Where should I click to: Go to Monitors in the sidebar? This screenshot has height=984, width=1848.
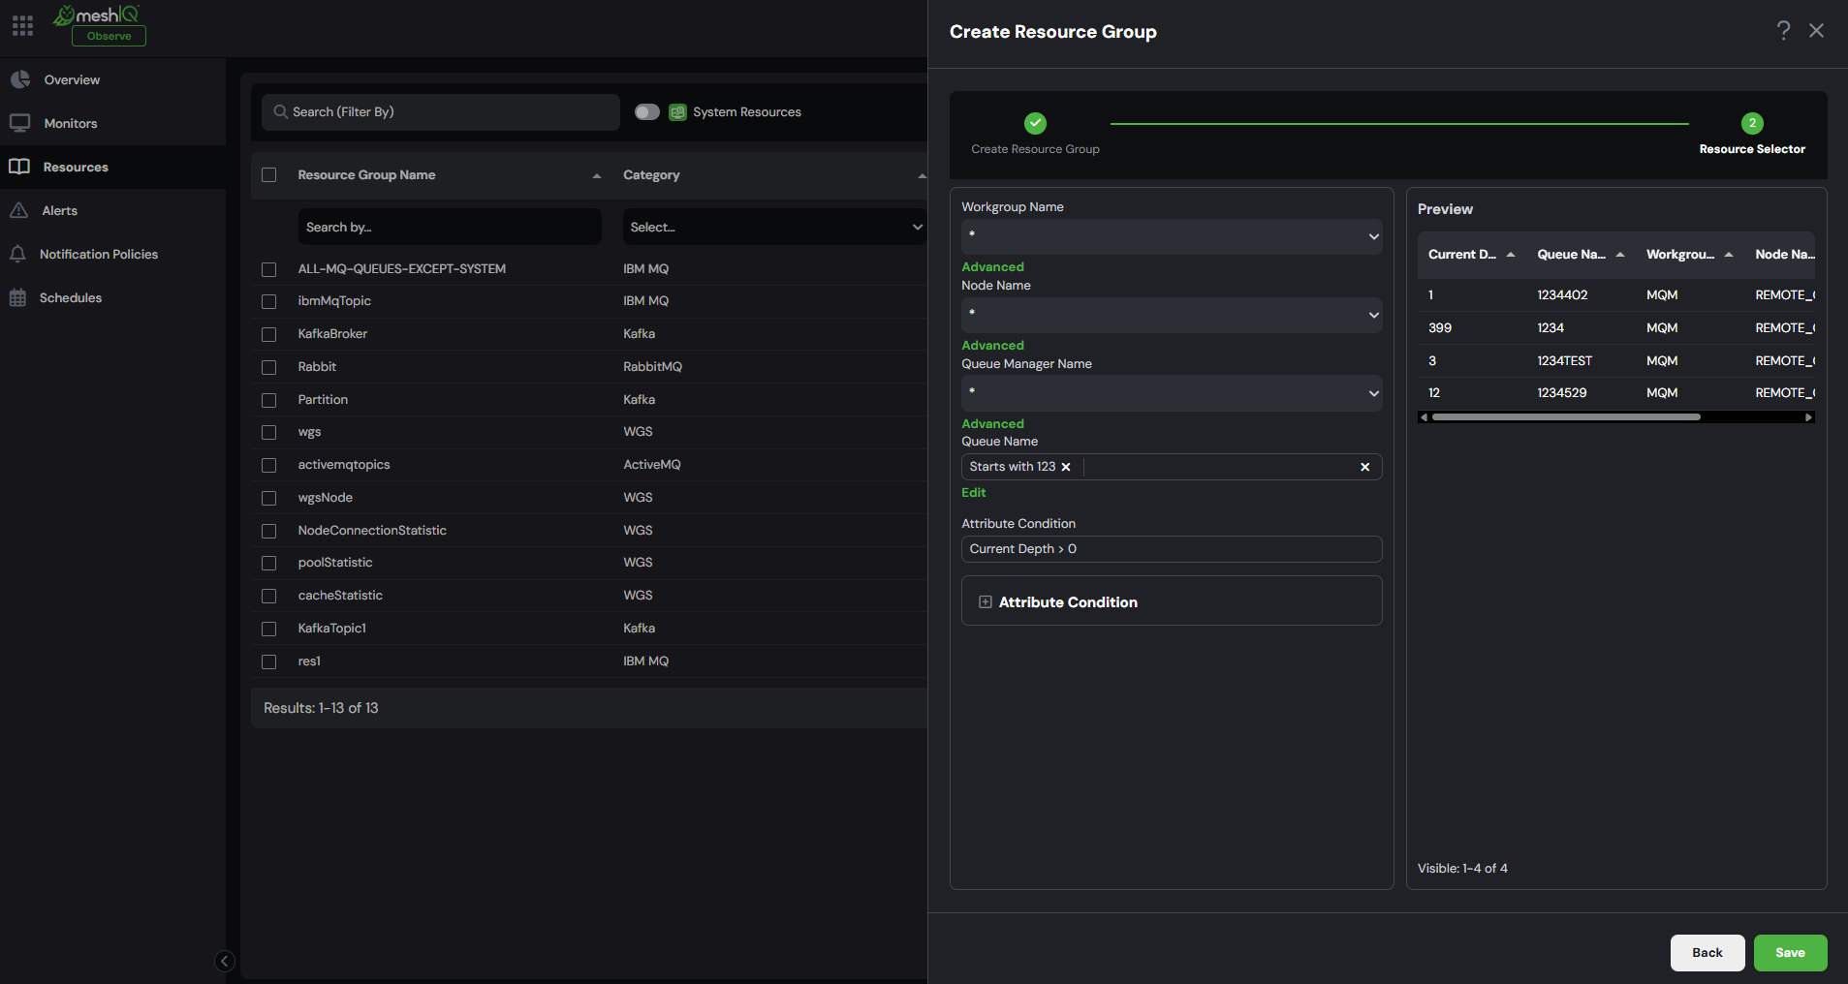pyautogui.click(x=70, y=123)
